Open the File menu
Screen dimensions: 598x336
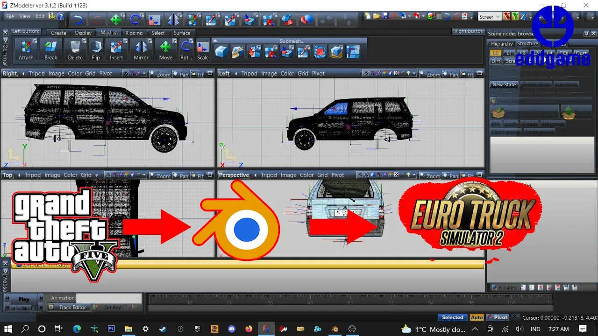pos(10,16)
